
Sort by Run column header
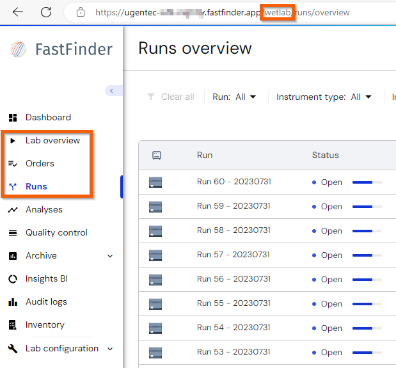(205, 155)
